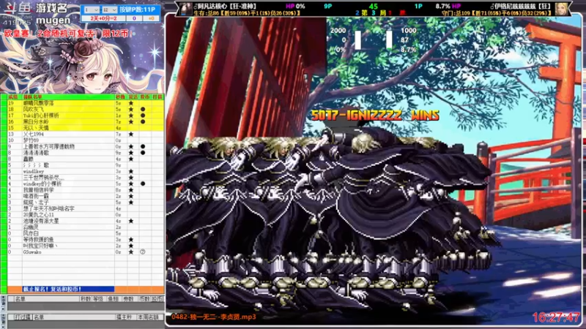Click the star in 上善若水 row
Image resolution: width=586 pixels, height=329 pixels.
coord(131,147)
